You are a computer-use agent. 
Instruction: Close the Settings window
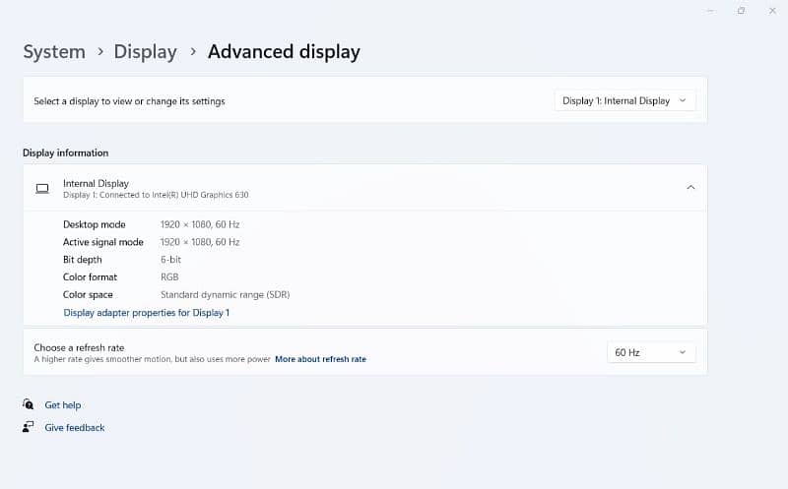[x=771, y=10]
